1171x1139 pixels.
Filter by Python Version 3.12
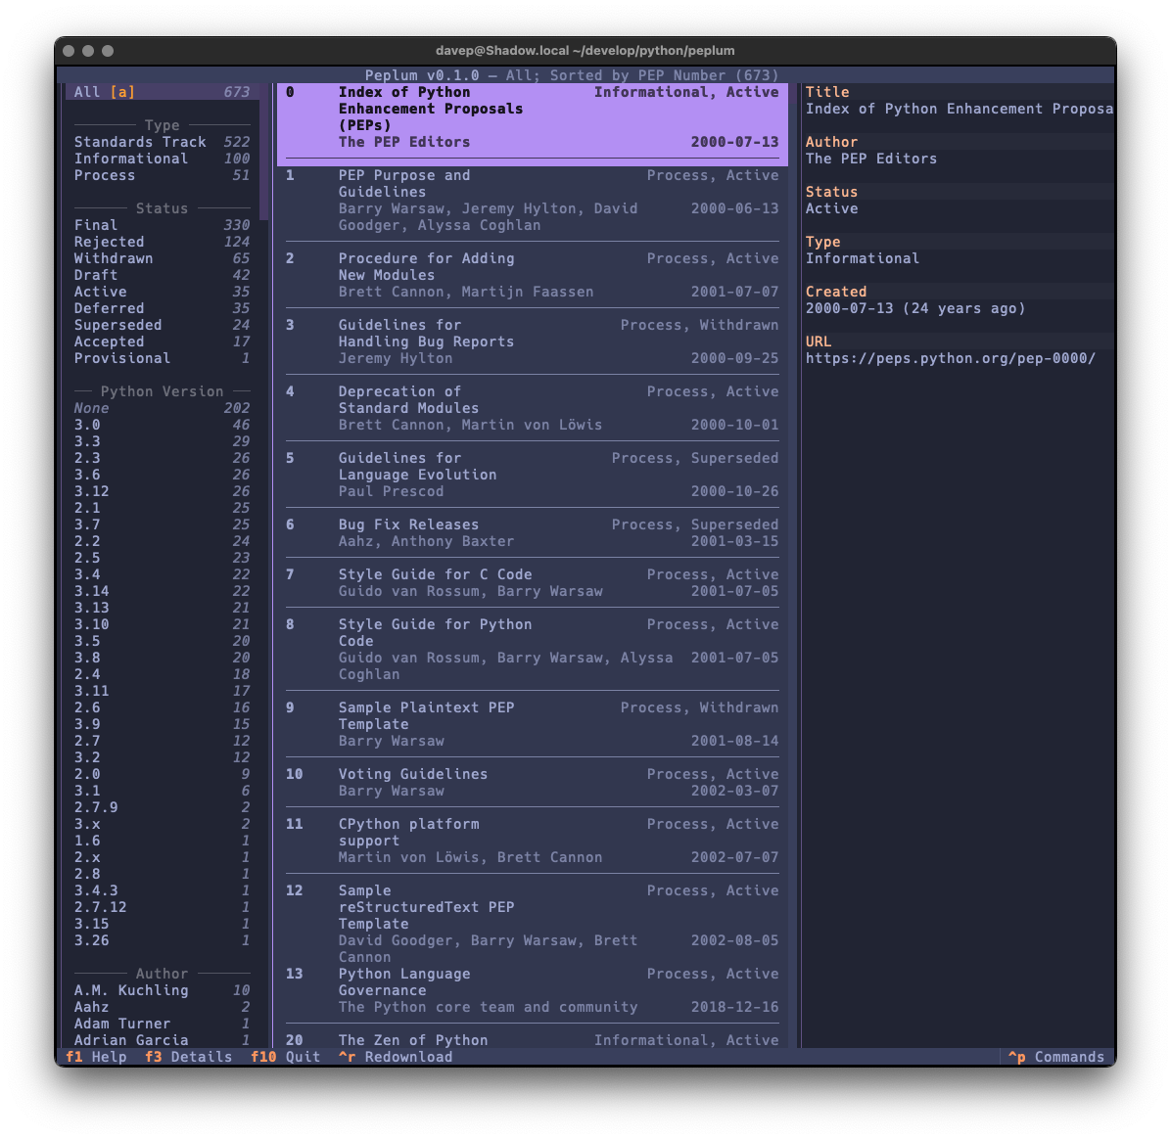pos(162,491)
